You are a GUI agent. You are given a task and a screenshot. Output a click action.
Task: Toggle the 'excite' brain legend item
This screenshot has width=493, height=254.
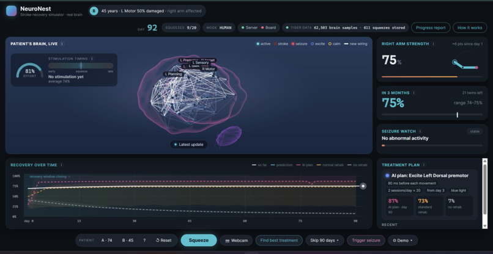coord(318,44)
